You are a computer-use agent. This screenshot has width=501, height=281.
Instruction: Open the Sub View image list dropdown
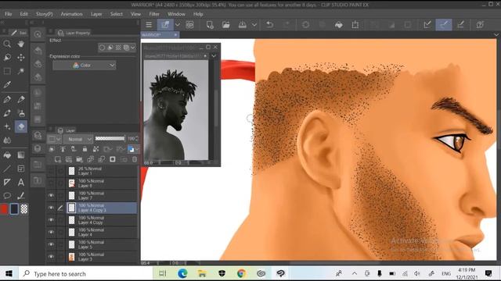click(x=214, y=56)
